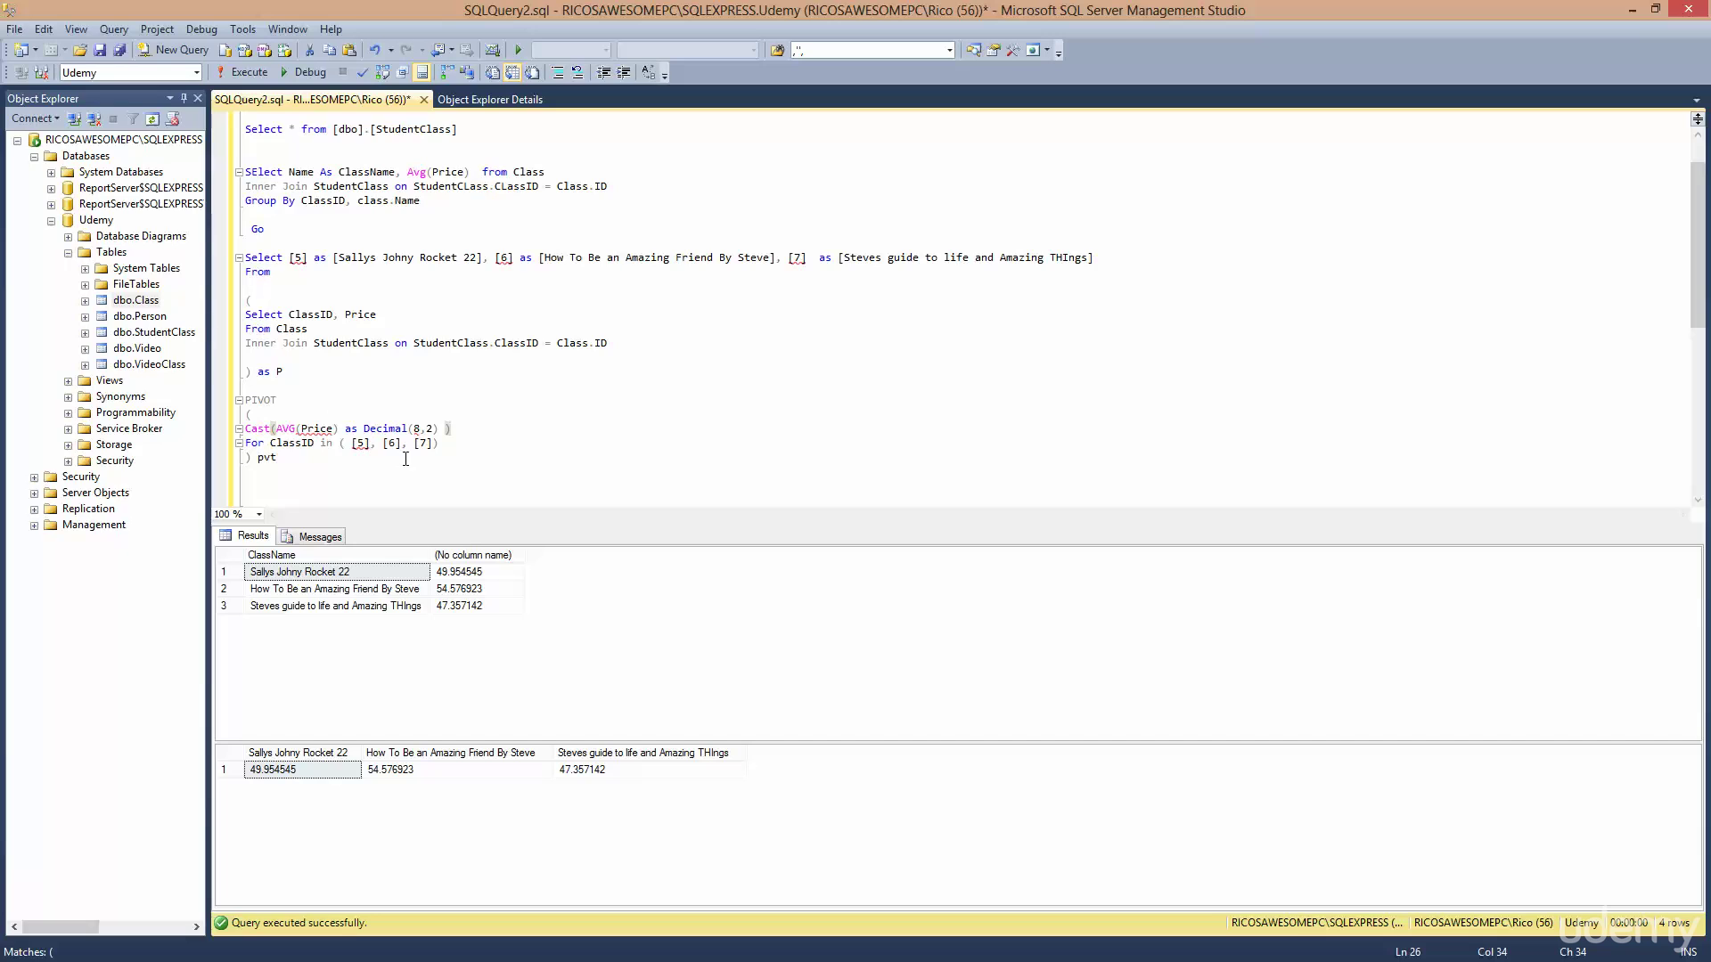The height and width of the screenshot is (962, 1711).
Task: Click the Open File folder icon
Action: pyautogui.click(x=80, y=50)
